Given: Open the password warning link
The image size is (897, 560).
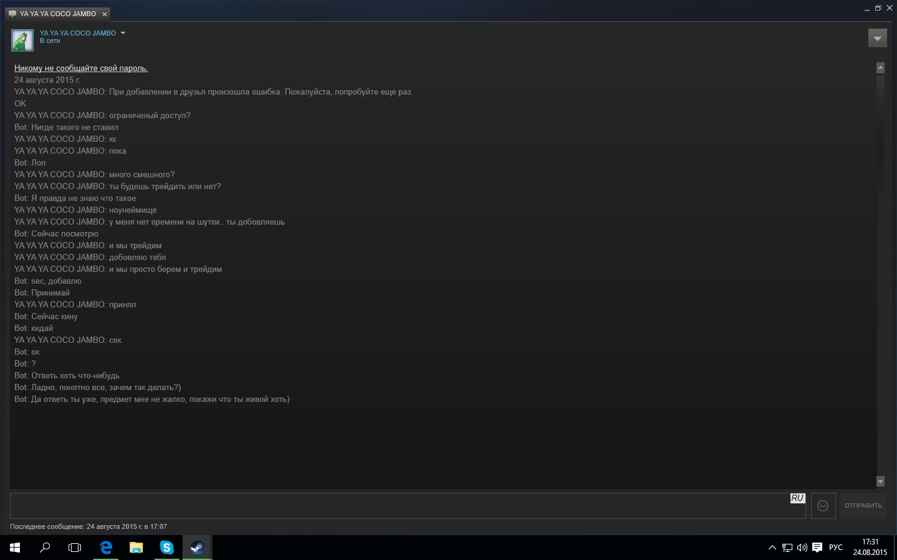Looking at the screenshot, I should pyautogui.click(x=81, y=68).
